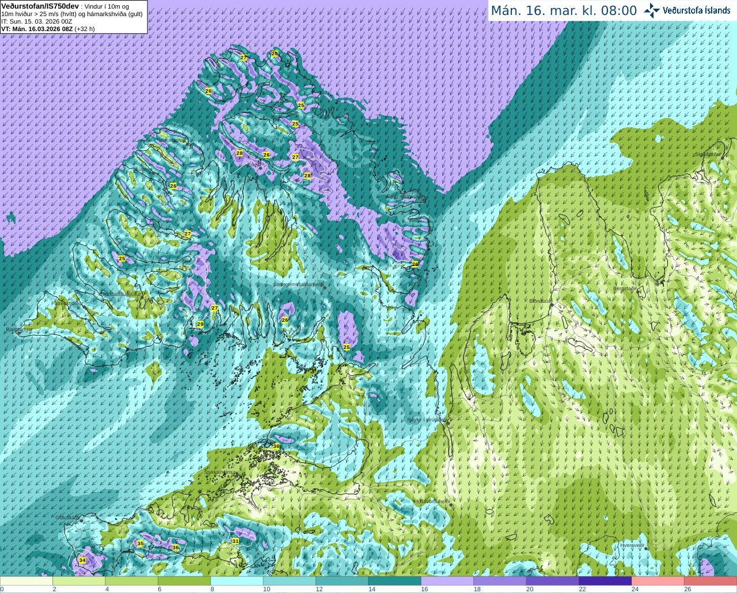Click the Stykkishólmur station label
The image size is (737, 593).
tap(221, 472)
